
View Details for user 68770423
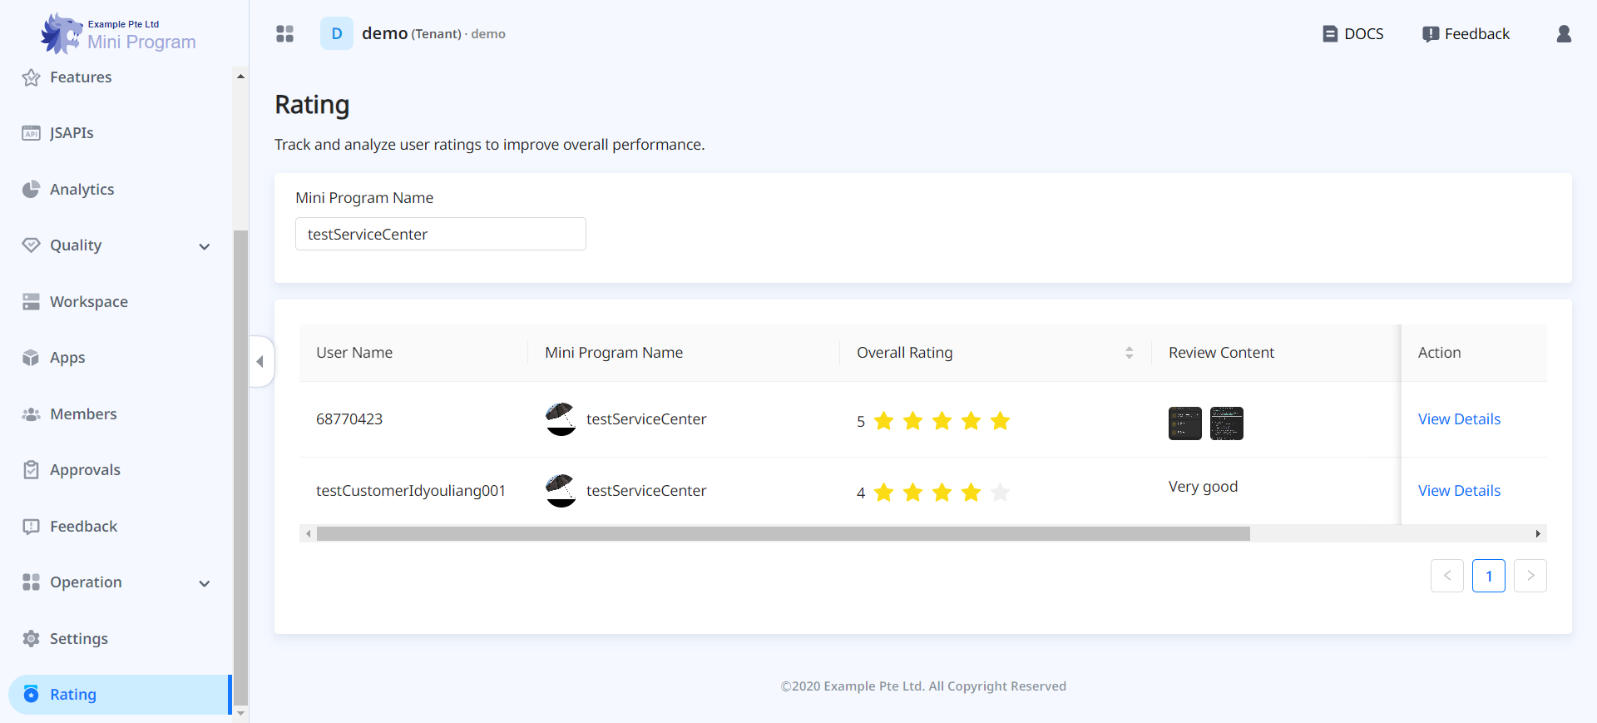coord(1459,419)
